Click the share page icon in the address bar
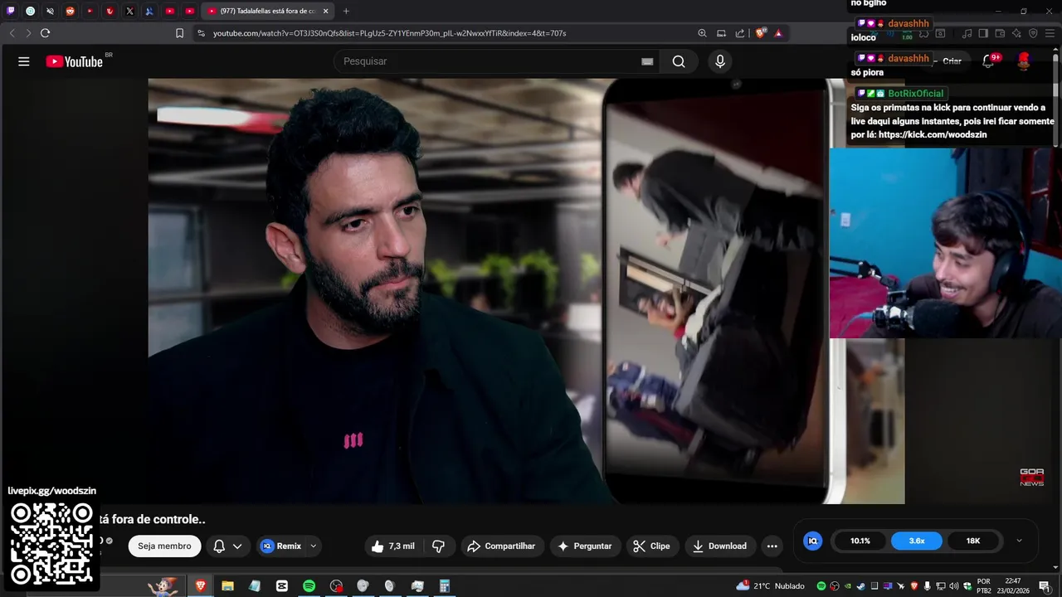 click(x=740, y=33)
